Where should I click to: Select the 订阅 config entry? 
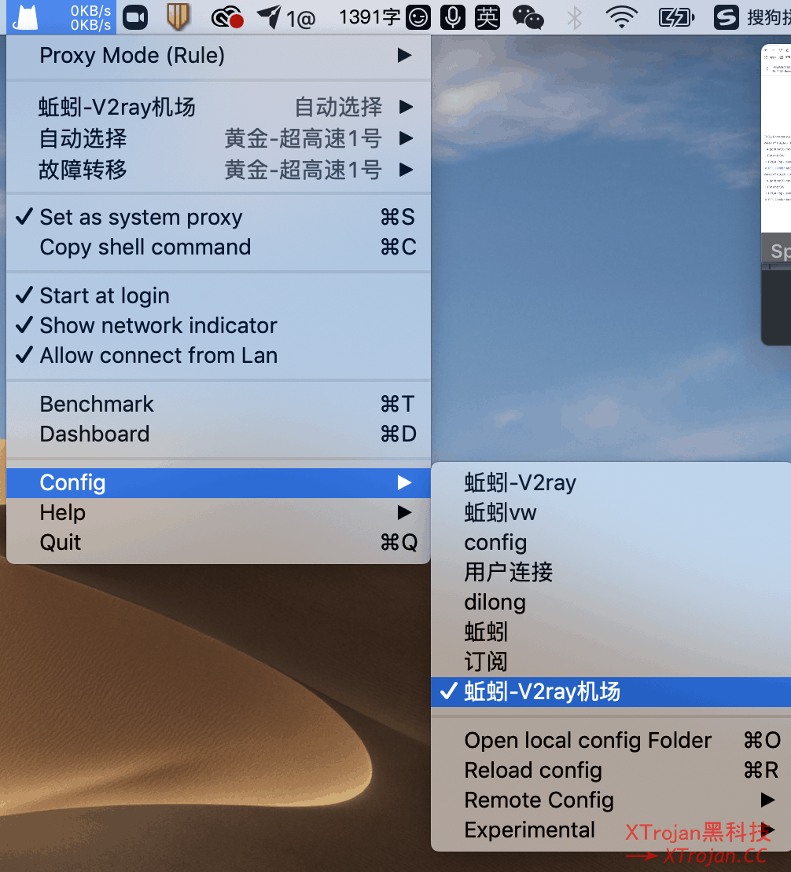pyautogui.click(x=611, y=661)
